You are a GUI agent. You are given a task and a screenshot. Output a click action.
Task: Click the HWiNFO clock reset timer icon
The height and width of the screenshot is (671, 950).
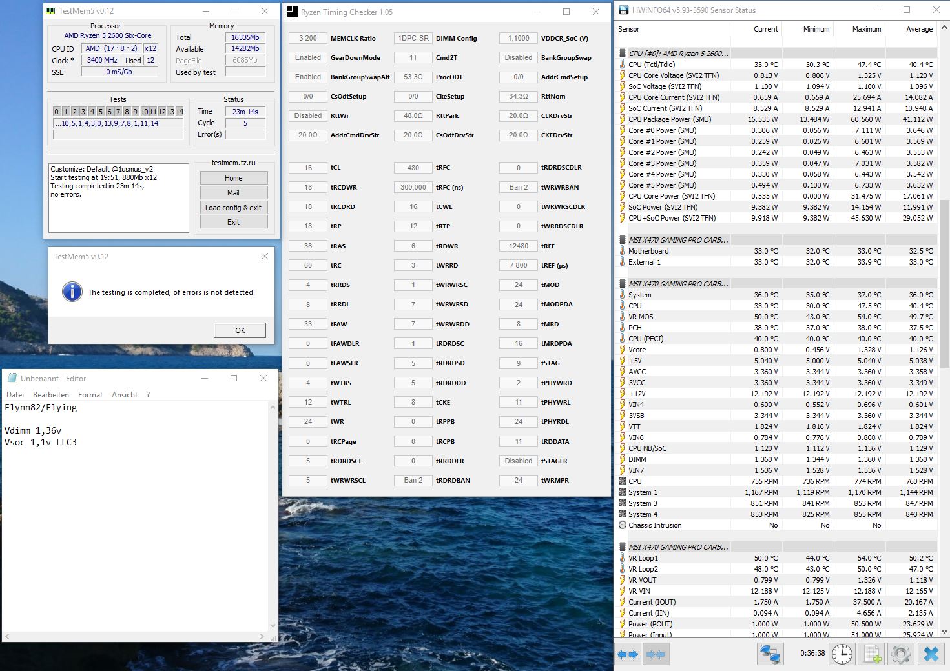(842, 654)
